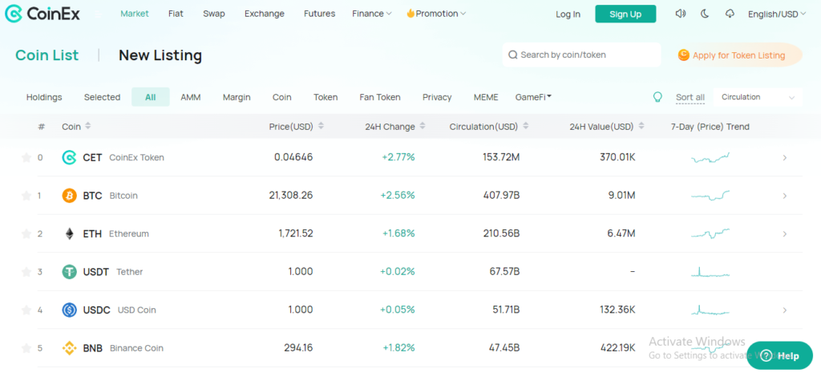Select the Coin filter tab
This screenshot has height=377, width=821.
(x=281, y=97)
